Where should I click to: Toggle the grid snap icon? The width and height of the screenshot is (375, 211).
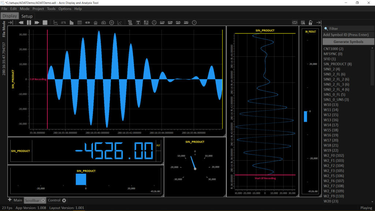[302, 23]
